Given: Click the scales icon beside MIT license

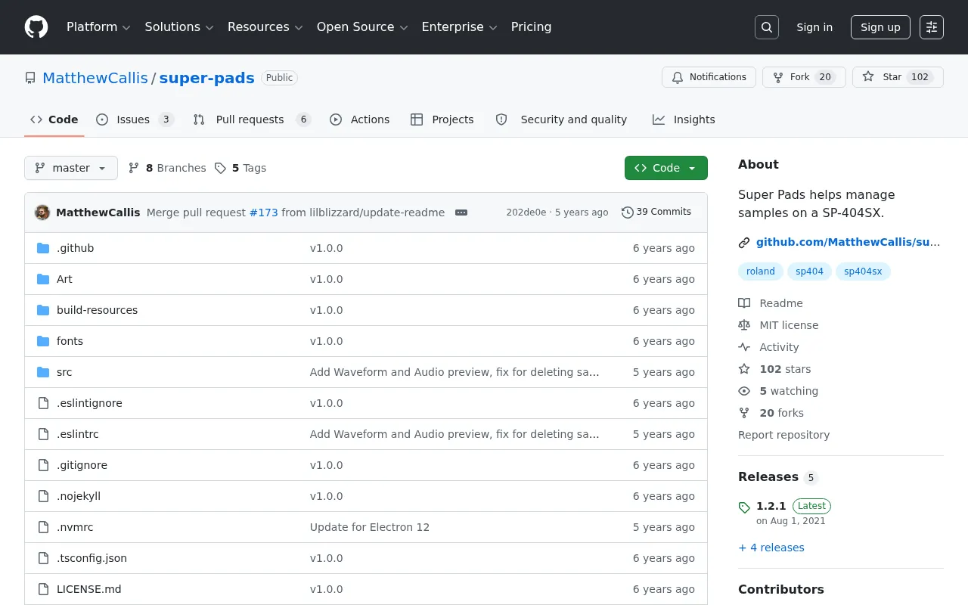Looking at the screenshot, I should click(744, 325).
